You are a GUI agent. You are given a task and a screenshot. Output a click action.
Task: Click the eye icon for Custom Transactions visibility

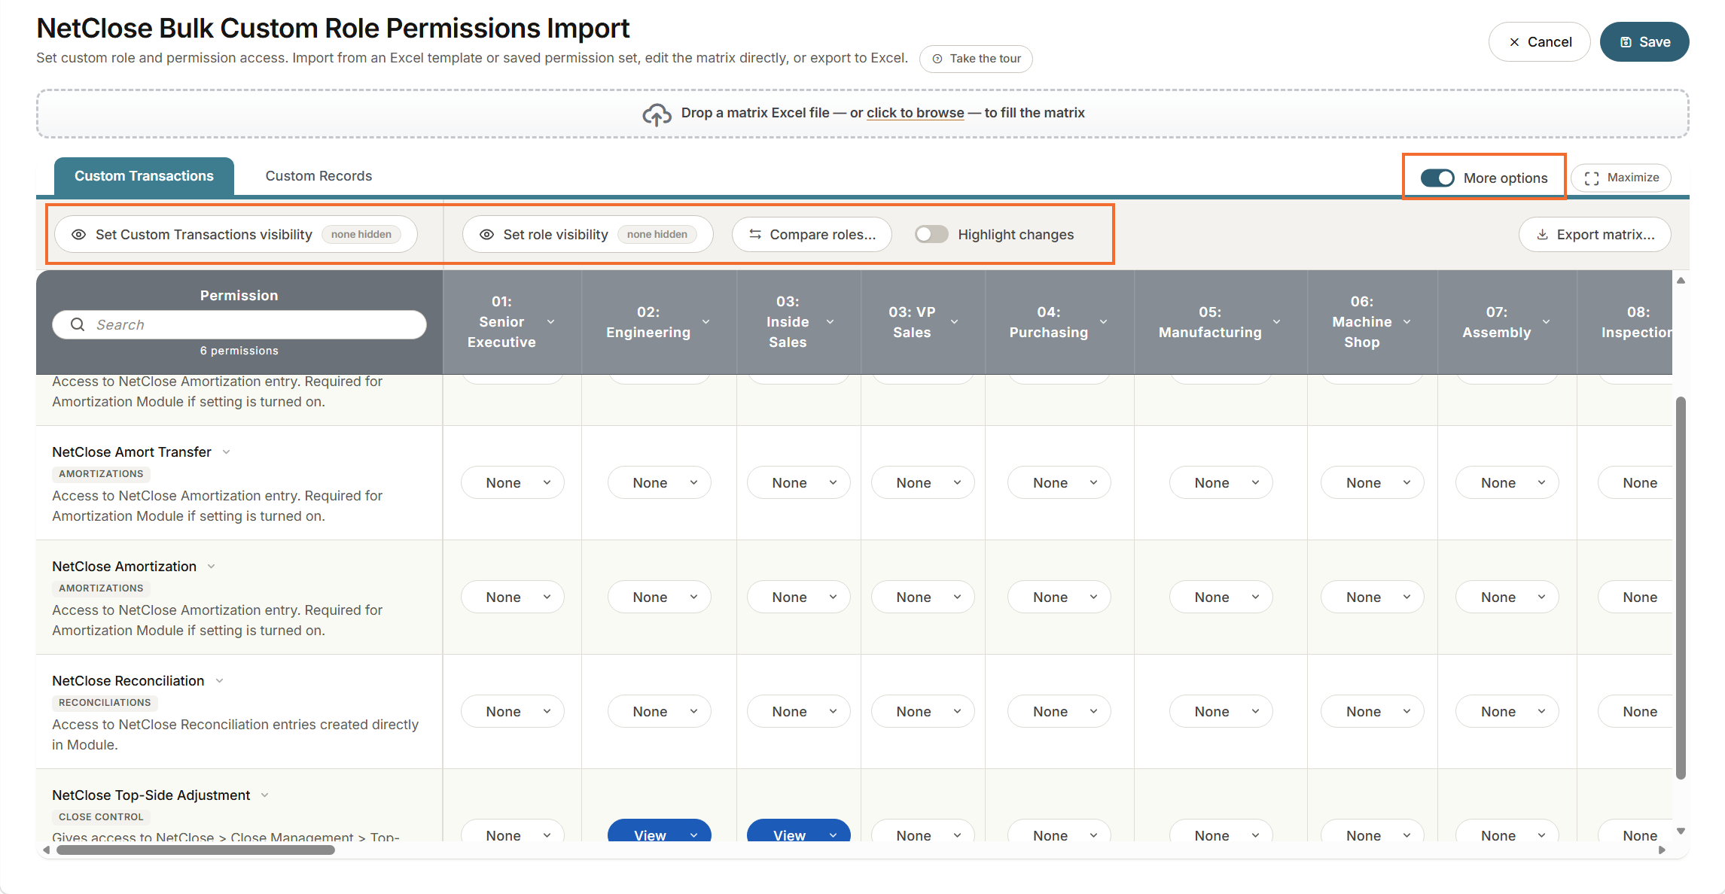tap(78, 235)
